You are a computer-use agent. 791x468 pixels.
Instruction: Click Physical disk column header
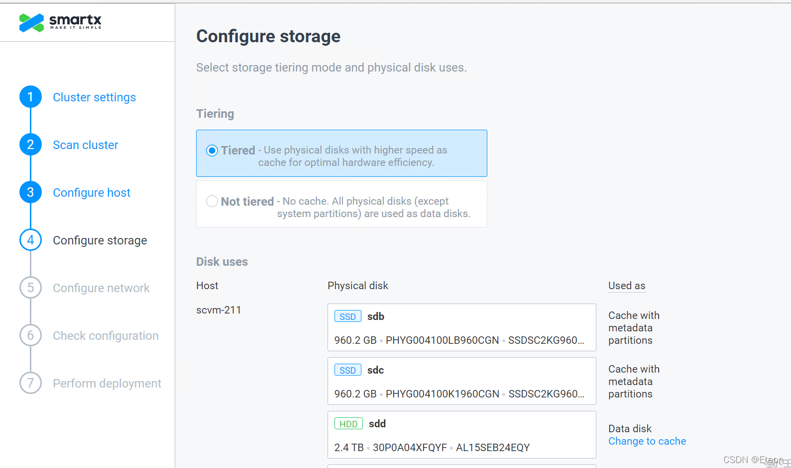click(x=358, y=286)
